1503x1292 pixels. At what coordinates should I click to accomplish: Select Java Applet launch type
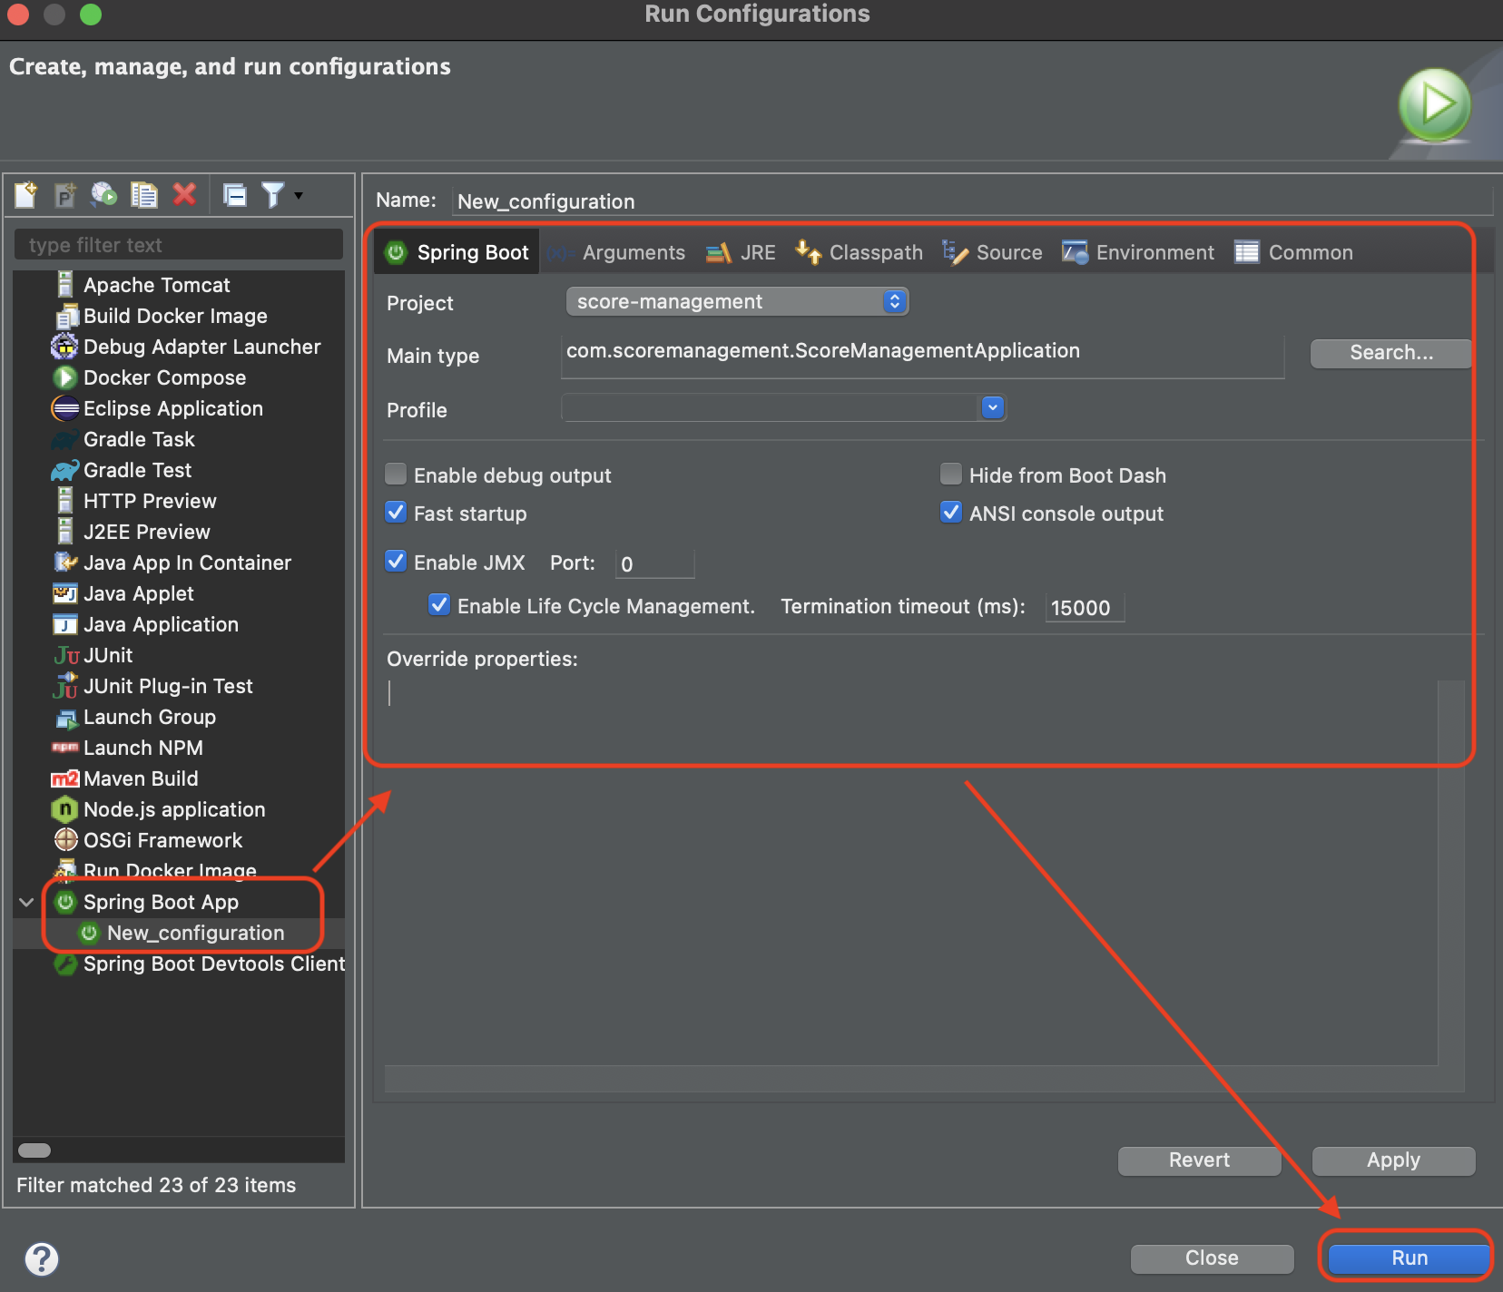pyautogui.click(x=138, y=593)
